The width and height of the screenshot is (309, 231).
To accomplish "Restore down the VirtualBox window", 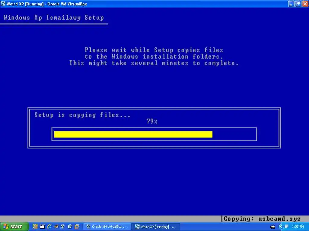I will click(298, 4).
